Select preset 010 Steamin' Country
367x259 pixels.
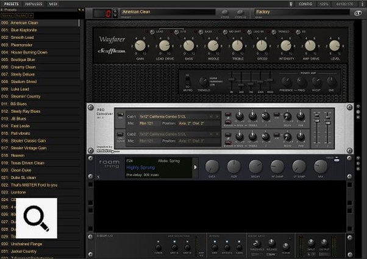coord(40,96)
